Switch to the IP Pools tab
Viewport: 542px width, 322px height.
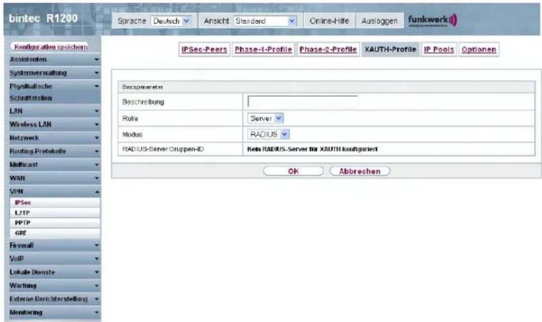click(x=439, y=49)
